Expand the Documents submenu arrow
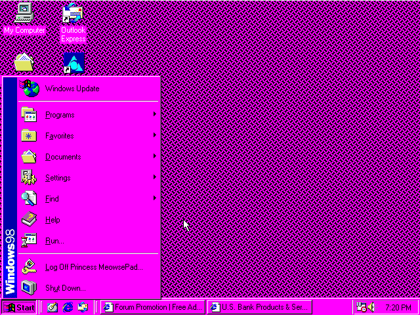The height and width of the screenshot is (315, 420). tap(155, 156)
